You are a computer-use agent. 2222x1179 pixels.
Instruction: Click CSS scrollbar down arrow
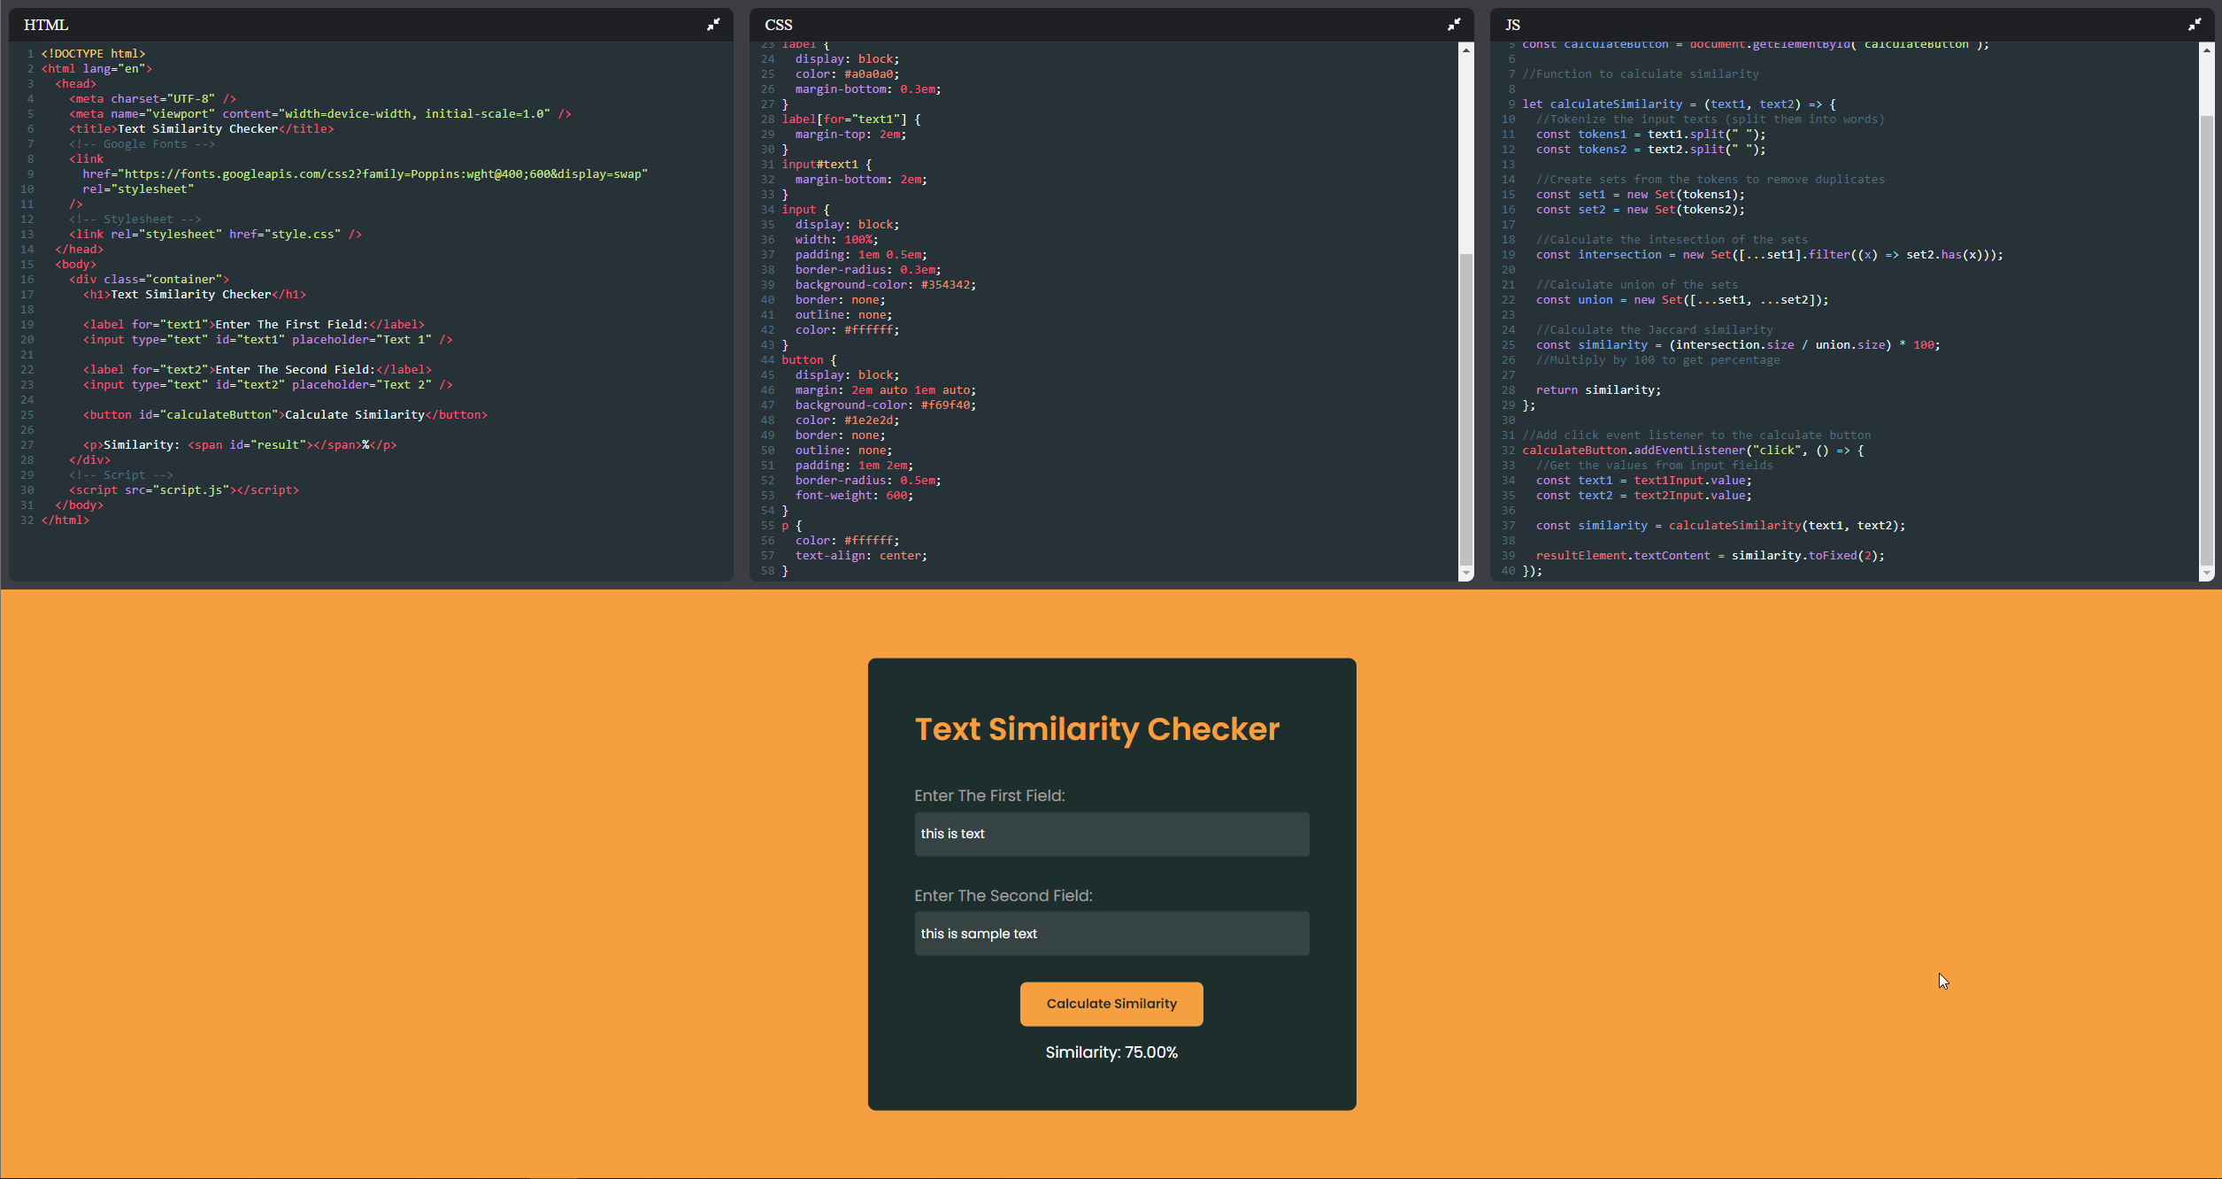pos(1466,574)
